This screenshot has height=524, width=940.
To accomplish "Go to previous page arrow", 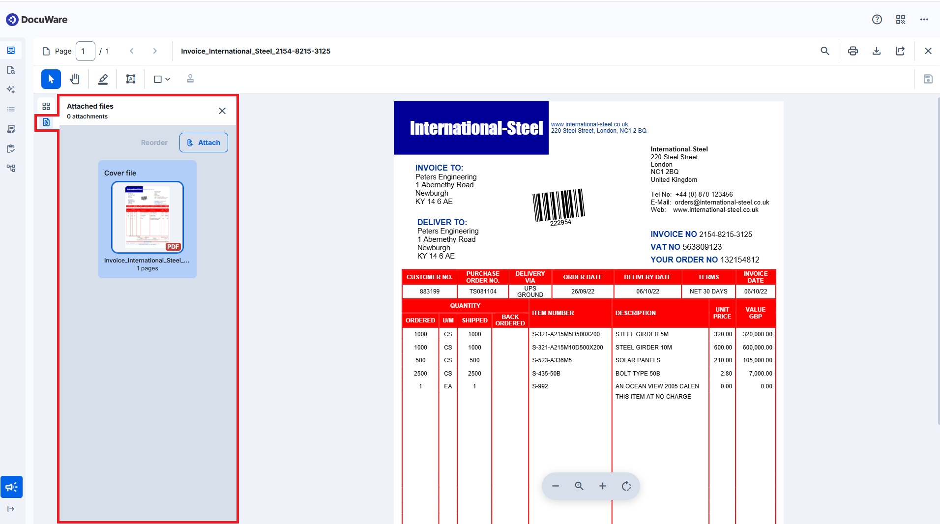I will pos(132,51).
